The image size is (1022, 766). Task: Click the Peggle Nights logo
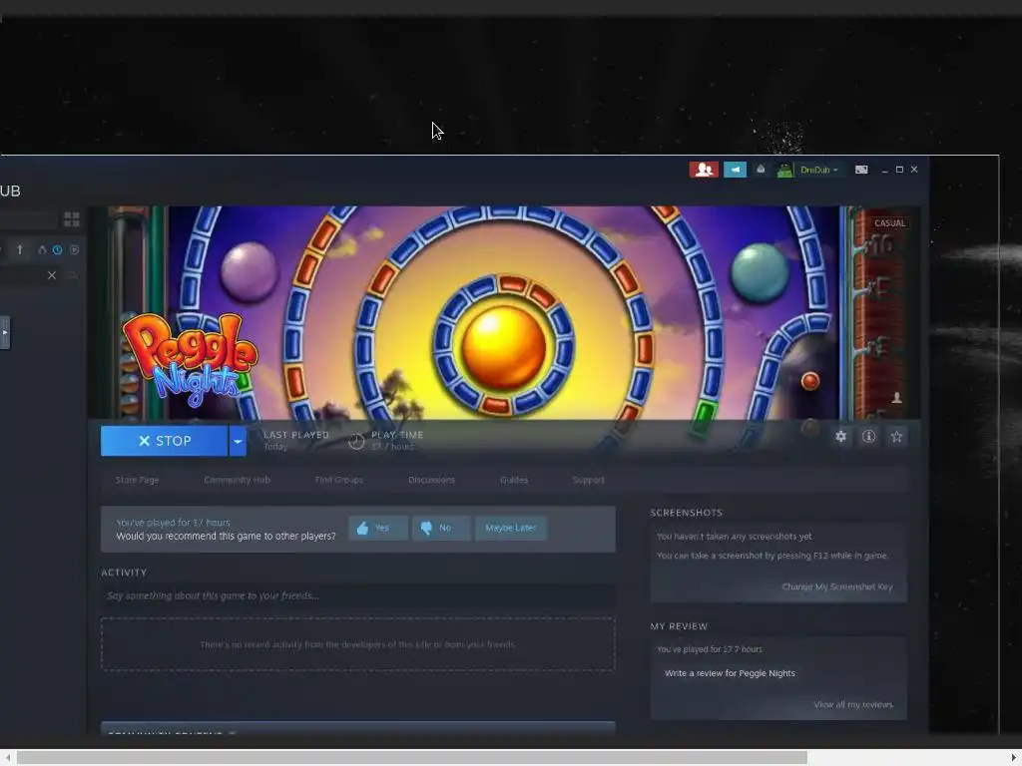(190, 358)
